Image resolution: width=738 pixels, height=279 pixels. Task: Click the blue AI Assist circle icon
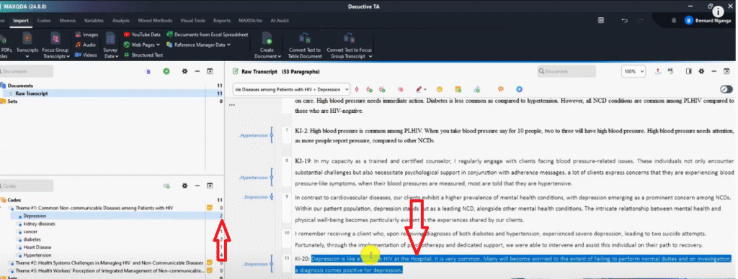(x=519, y=88)
